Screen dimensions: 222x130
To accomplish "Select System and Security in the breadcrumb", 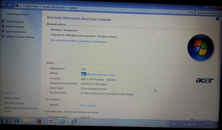I will [53, 7].
